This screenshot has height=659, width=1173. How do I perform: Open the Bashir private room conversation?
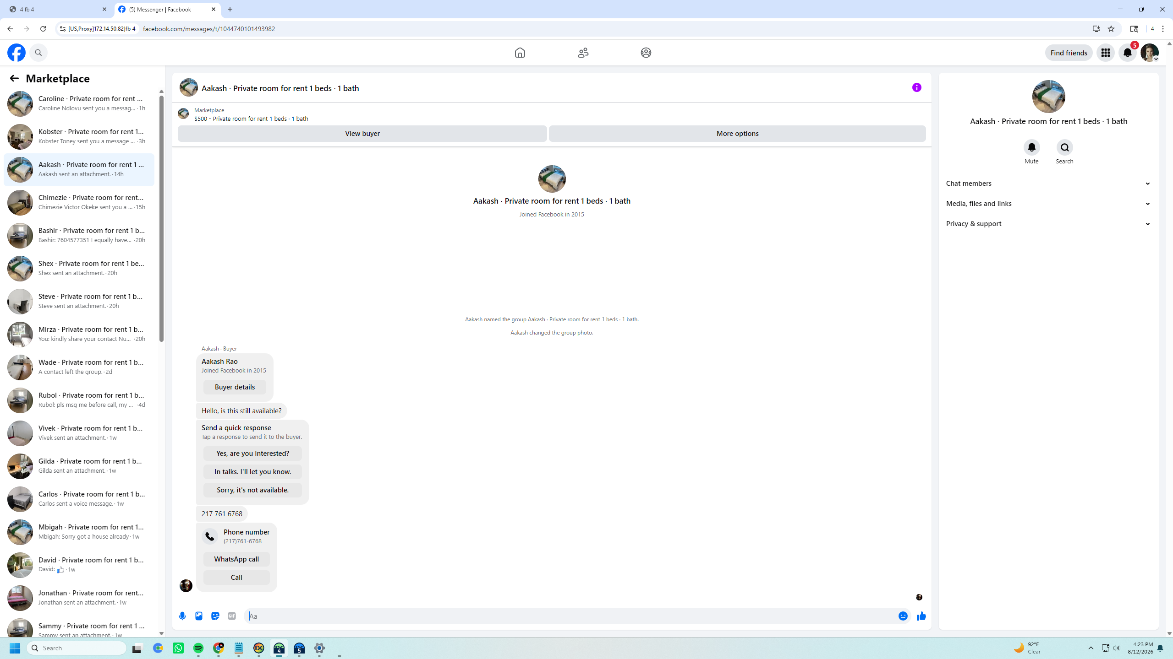click(79, 235)
